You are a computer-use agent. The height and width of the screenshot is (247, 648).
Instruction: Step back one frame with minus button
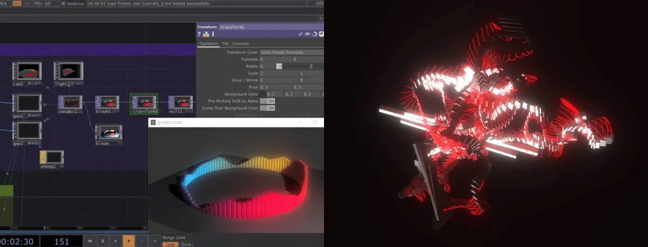point(142,241)
